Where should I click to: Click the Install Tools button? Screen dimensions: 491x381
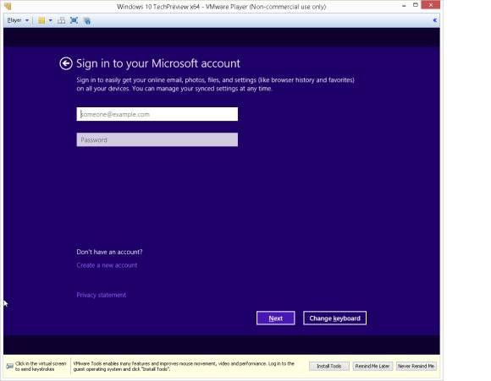click(328, 366)
